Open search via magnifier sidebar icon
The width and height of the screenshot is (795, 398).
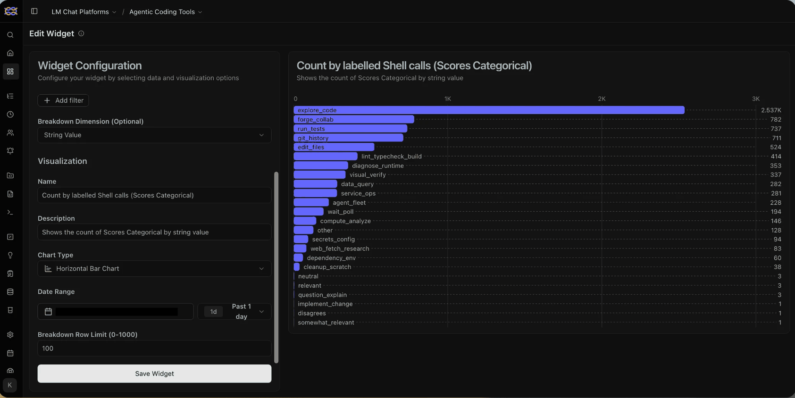(x=10, y=35)
